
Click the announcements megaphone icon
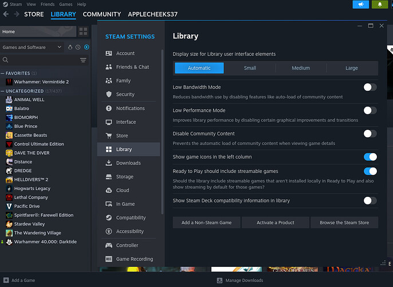pos(360,5)
